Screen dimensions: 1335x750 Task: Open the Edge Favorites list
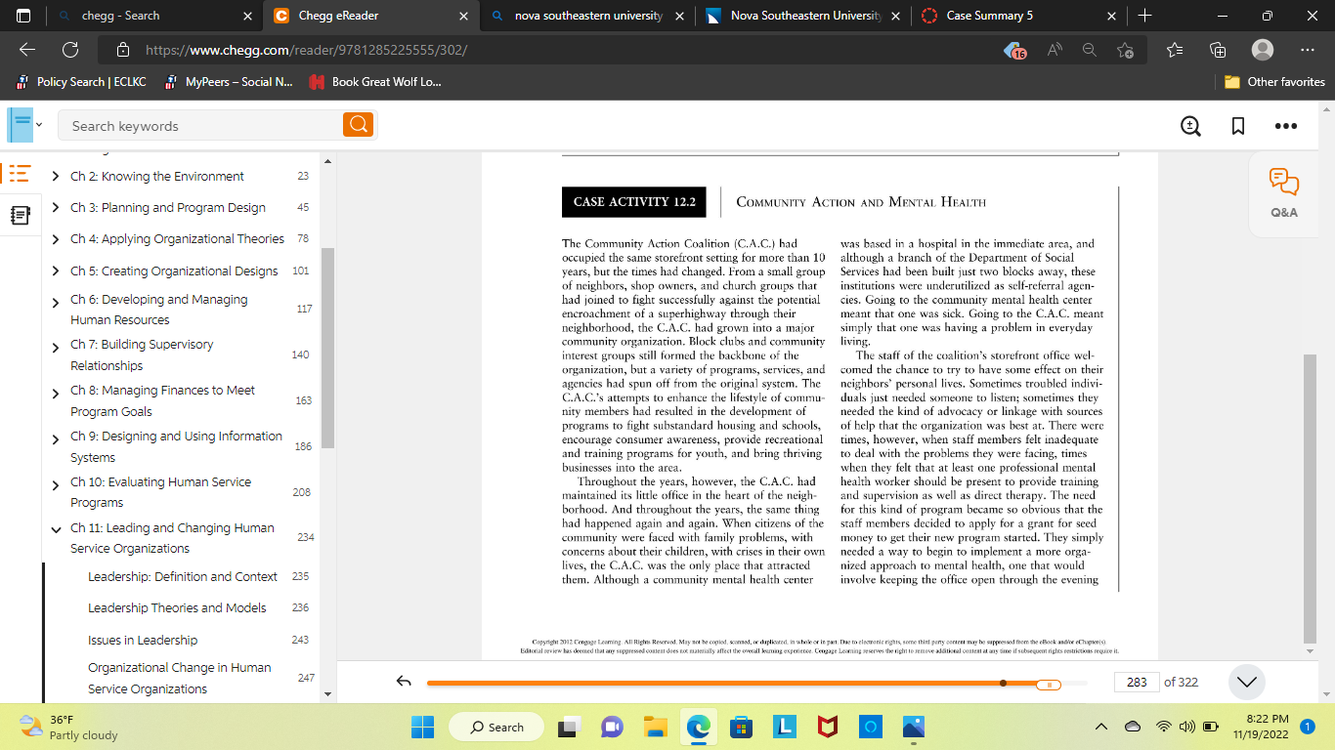1175,50
